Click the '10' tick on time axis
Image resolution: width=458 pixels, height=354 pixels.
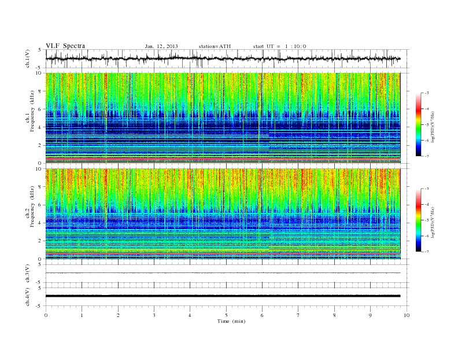407,315
